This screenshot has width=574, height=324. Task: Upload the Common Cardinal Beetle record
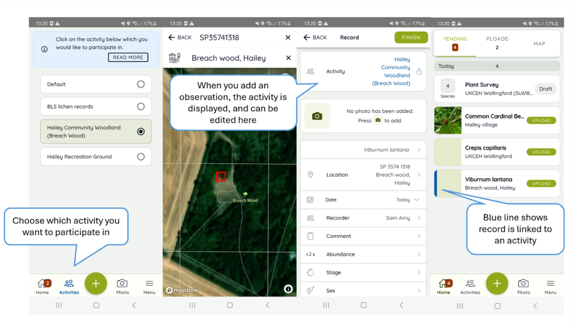click(541, 120)
